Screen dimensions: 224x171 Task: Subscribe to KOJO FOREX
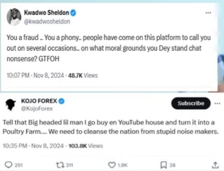tap(191, 104)
